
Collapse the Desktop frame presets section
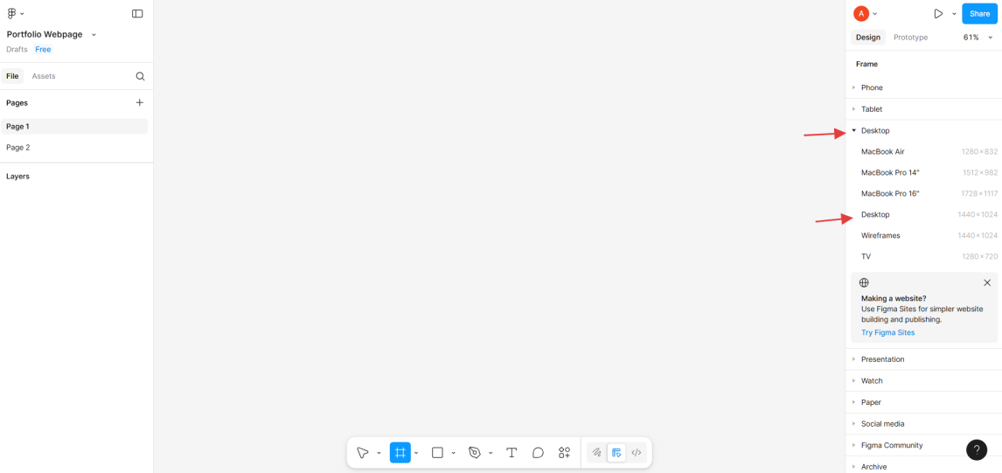pos(854,130)
